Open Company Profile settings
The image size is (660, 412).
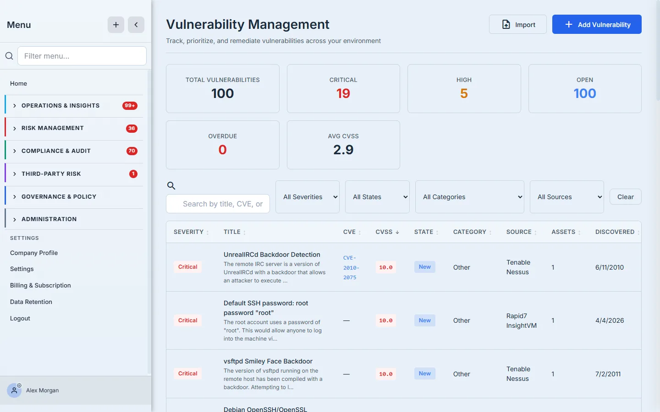(34, 253)
